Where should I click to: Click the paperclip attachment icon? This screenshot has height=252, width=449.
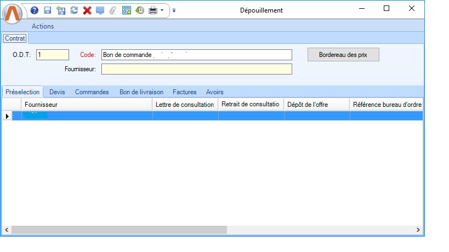click(113, 10)
